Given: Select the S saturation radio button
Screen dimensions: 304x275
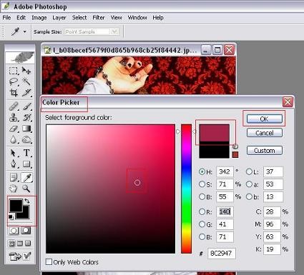Looking at the screenshot, I should tap(202, 184).
